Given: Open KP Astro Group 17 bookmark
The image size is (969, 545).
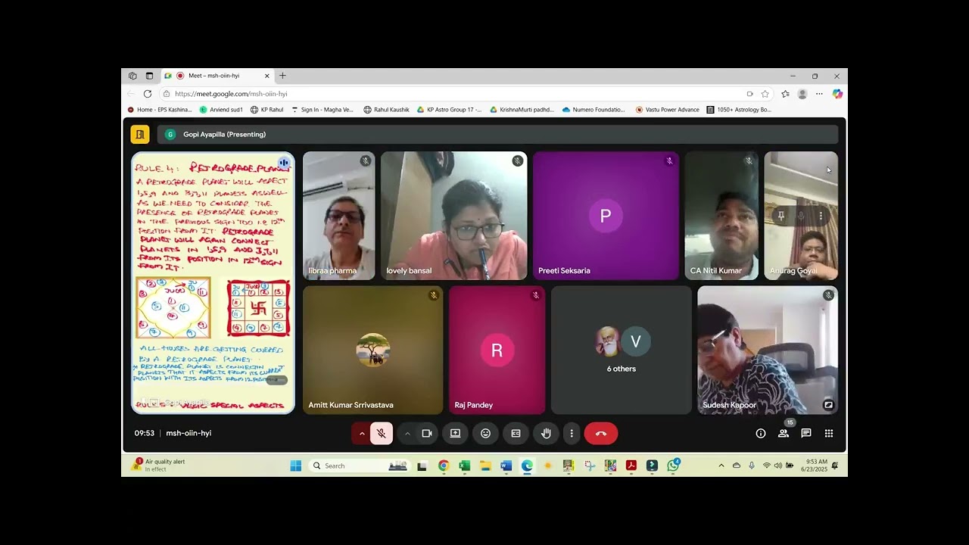Looking at the screenshot, I should [449, 110].
